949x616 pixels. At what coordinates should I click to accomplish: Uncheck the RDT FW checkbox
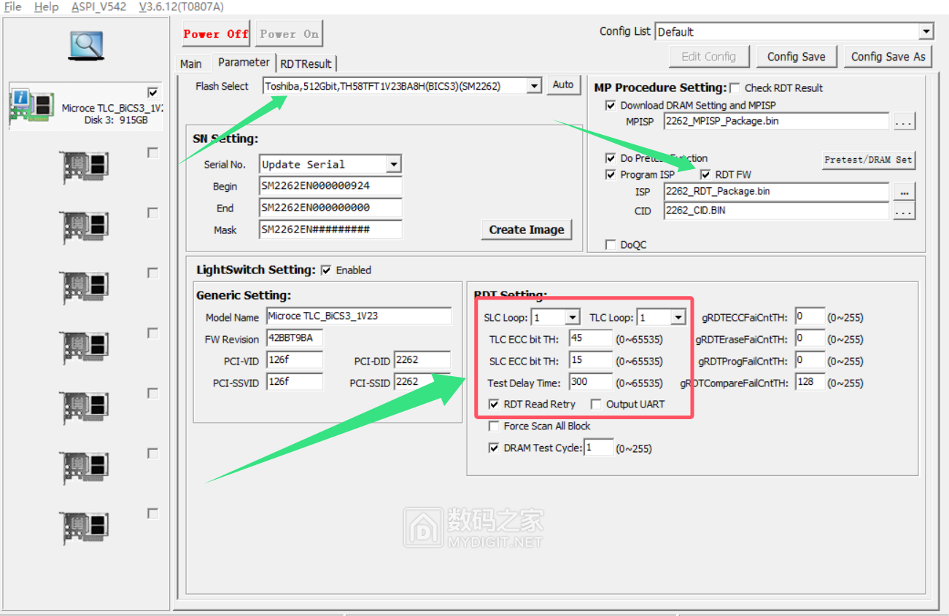pyautogui.click(x=705, y=174)
